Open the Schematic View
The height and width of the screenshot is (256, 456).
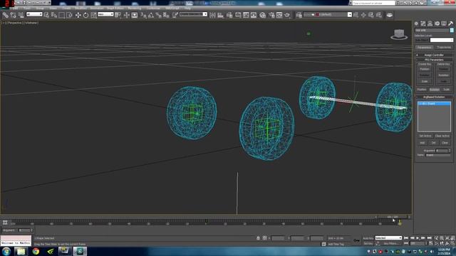point(254,15)
